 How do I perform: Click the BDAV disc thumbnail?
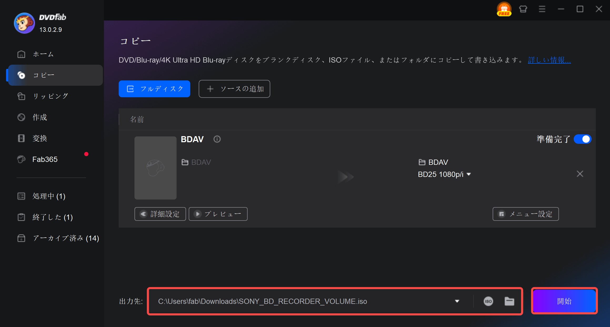coord(156,168)
